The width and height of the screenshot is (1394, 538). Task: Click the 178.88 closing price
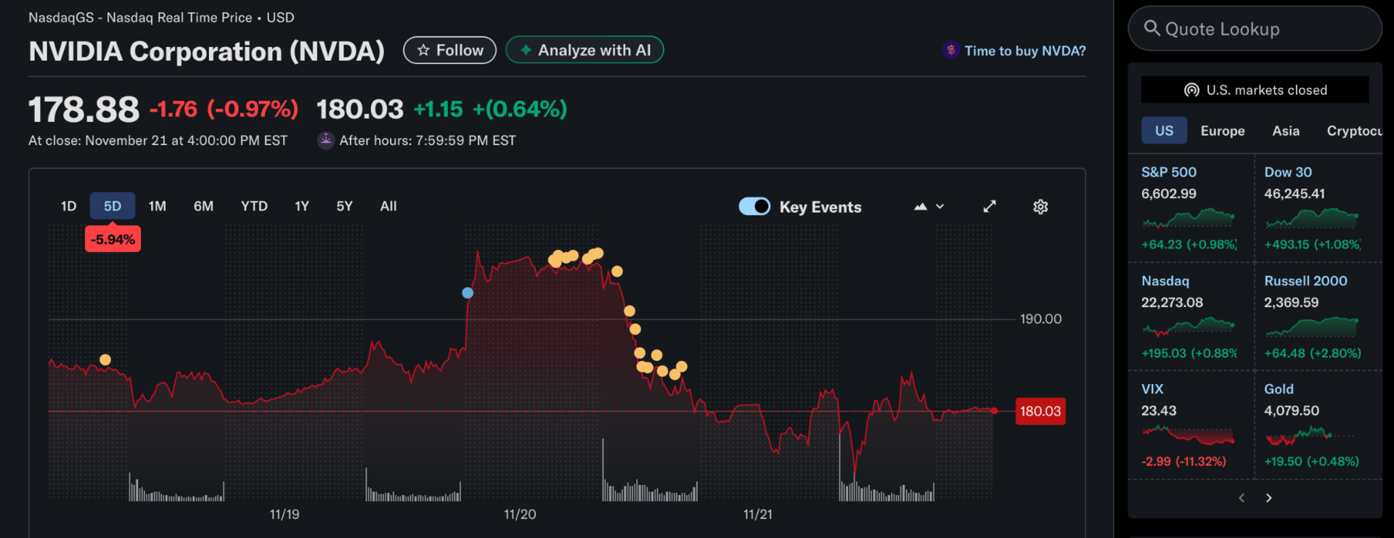click(83, 110)
